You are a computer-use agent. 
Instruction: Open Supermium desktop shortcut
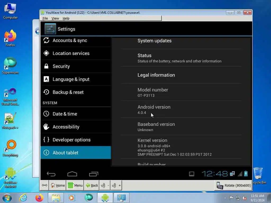(10, 66)
